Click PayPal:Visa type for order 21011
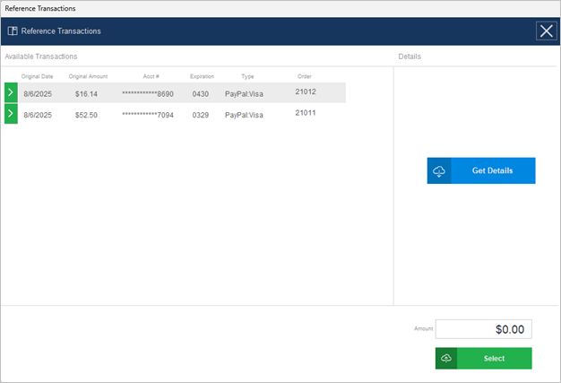 pos(244,115)
